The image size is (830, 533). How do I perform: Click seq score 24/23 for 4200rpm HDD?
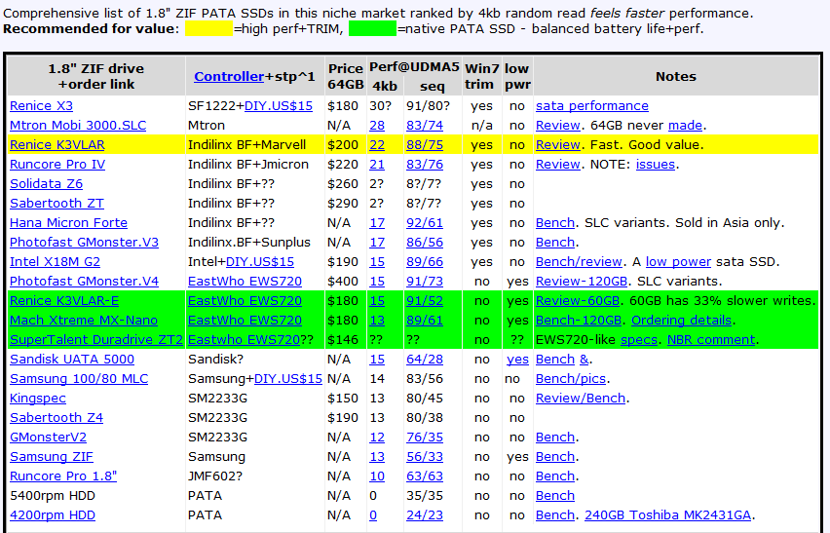425,515
